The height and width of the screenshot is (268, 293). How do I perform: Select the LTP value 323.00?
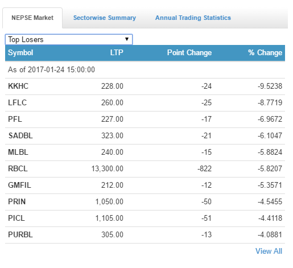pos(112,135)
